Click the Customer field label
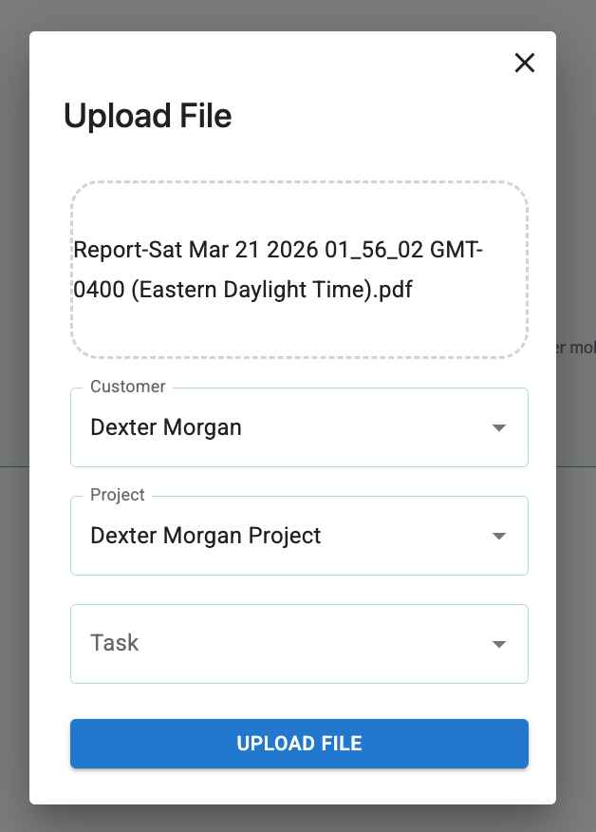 [x=128, y=387]
